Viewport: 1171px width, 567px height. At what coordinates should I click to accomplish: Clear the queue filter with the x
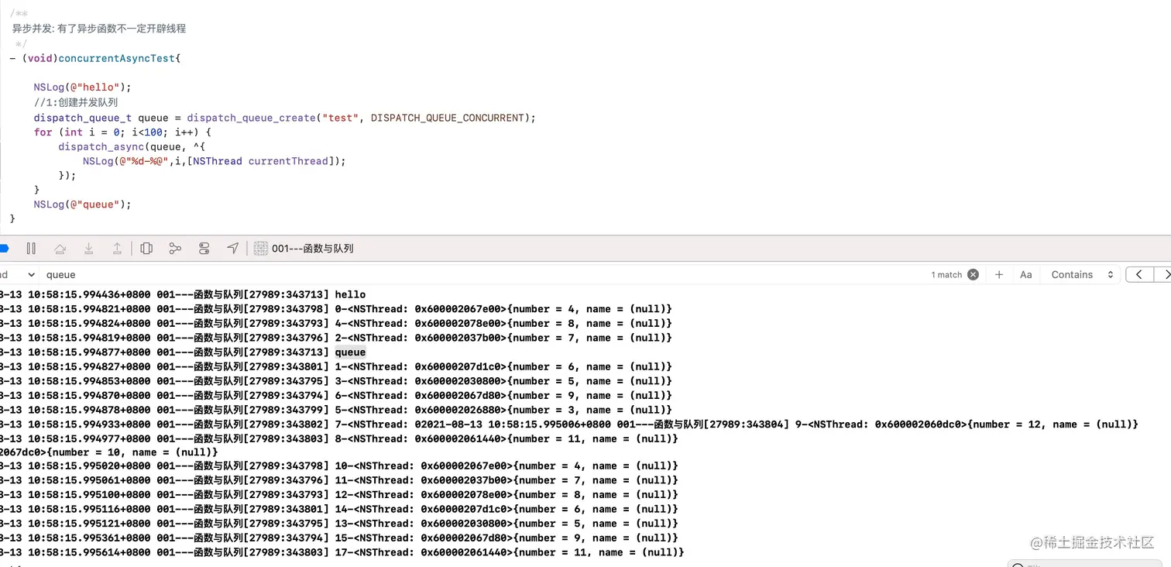point(973,274)
